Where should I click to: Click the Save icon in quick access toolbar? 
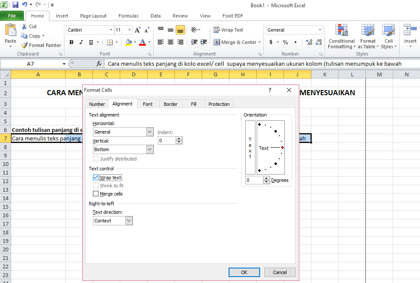pyautogui.click(x=15, y=5)
